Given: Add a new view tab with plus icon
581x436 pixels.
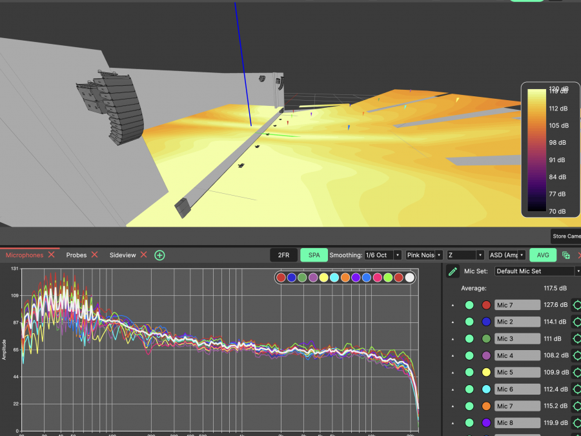Looking at the screenshot, I should 159,255.
